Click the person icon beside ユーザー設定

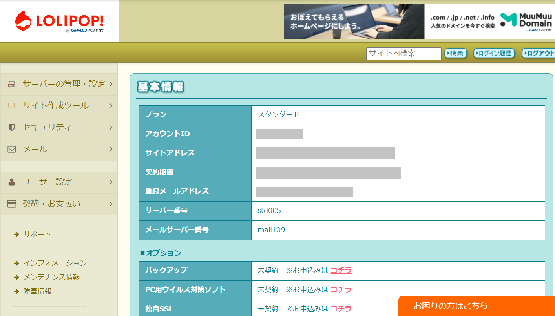(x=12, y=182)
